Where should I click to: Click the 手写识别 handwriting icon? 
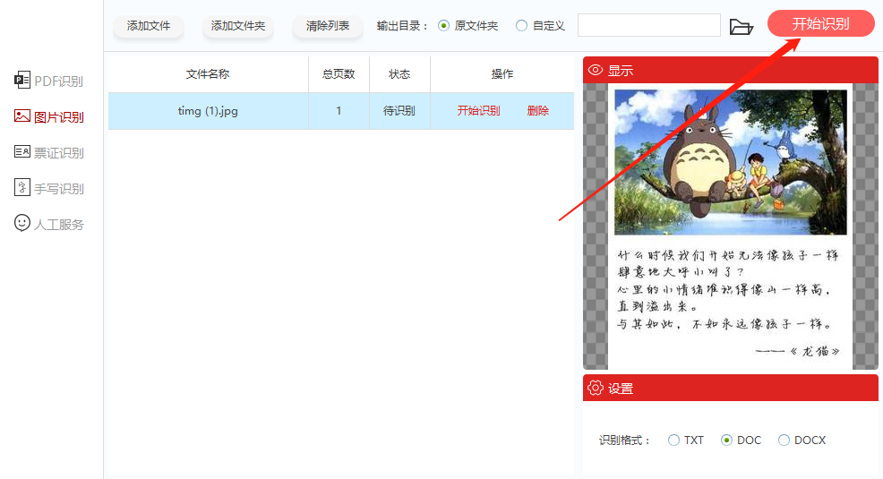point(22,187)
